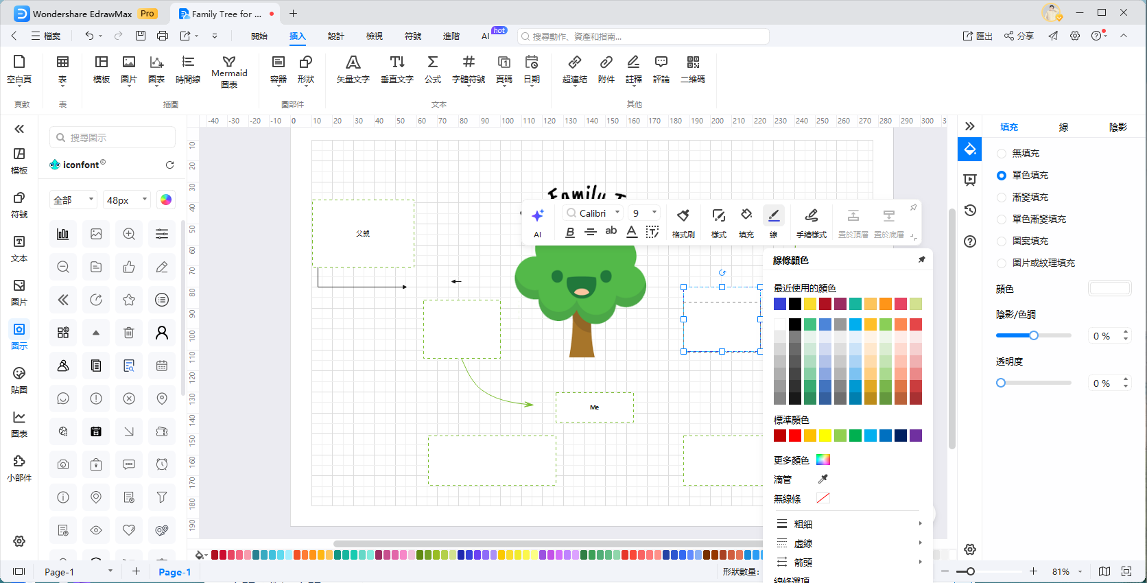Screen dimensions: 1147x583
Task: Insert vector text (矢量文字) tool
Action: (x=353, y=70)
